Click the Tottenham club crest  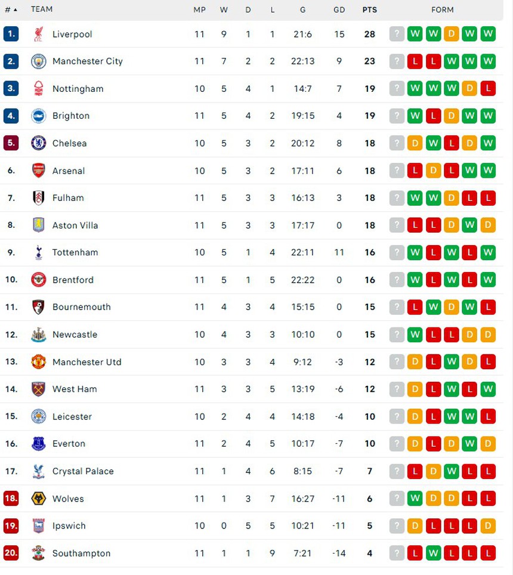pos(39,252)
